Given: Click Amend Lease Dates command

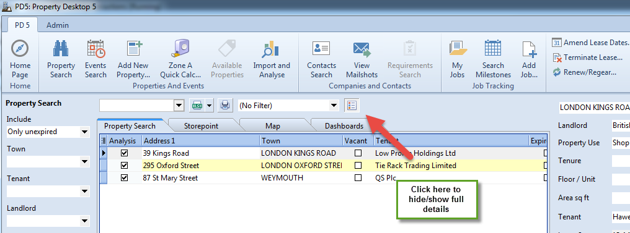Looking at the screenshot, I should pyautogui.click(x=590, y=43).
